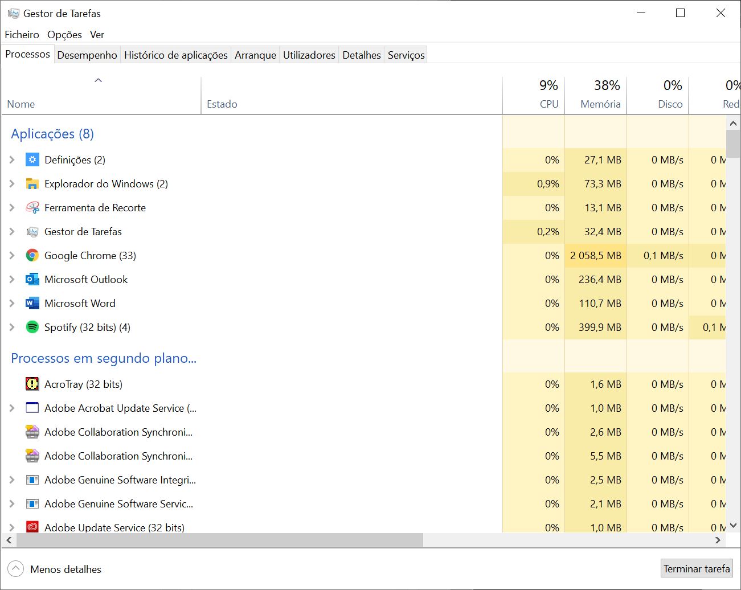The height and width of the screenshot is (590, 741).
Task: Expand the Ferramenta de Recorte row
Action: [12, 208]
